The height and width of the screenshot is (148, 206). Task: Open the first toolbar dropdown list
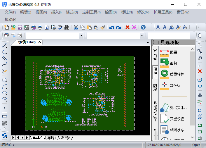(81, 35)
